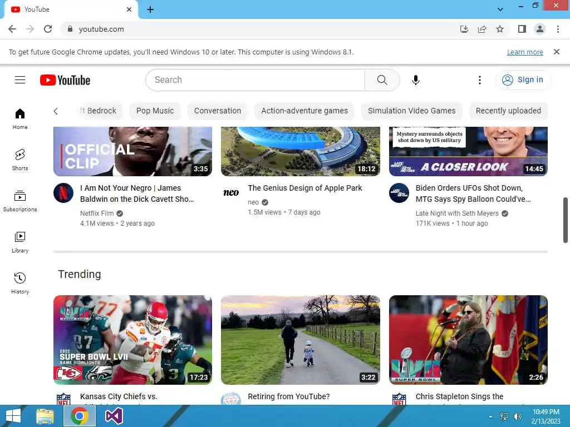Click the page vertical scrollbar thumb

click(566, 220)
